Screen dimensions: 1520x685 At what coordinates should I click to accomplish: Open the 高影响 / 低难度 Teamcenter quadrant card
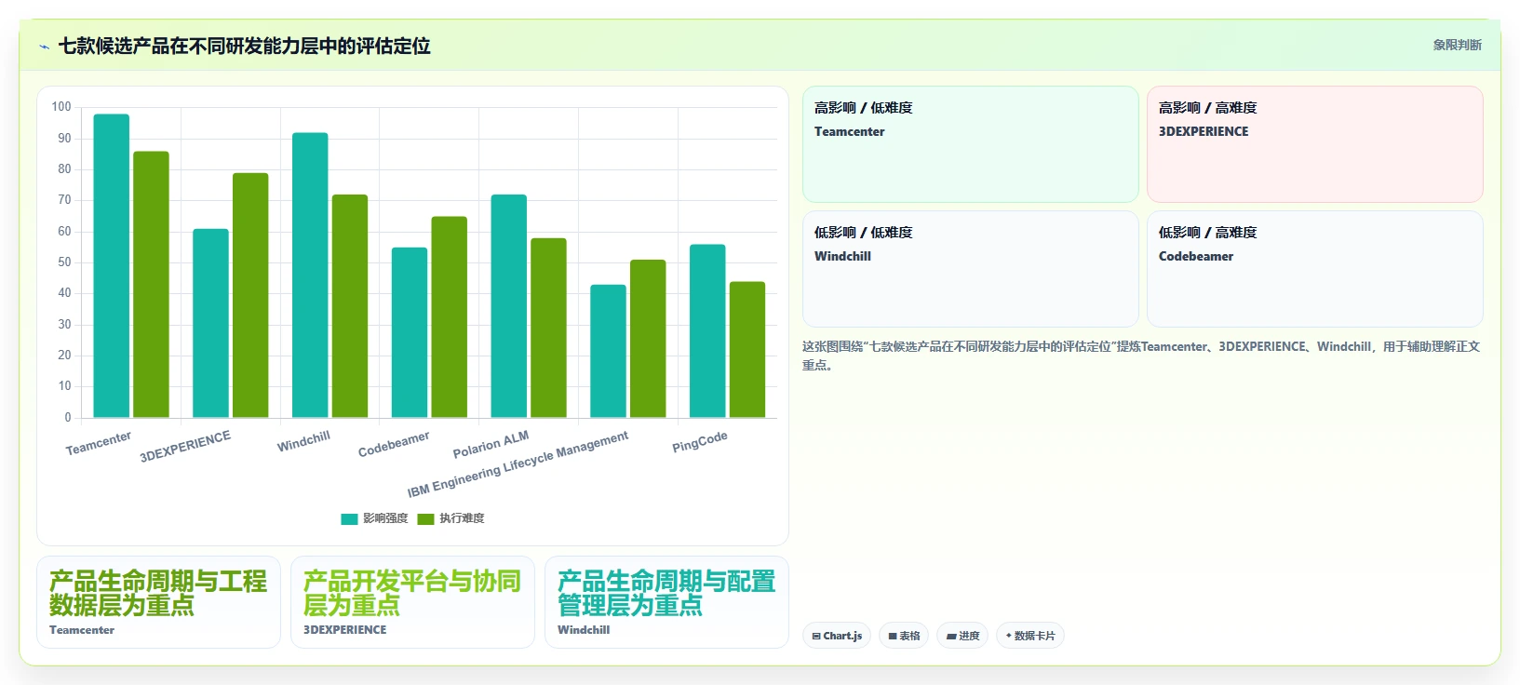pos(970,144)
